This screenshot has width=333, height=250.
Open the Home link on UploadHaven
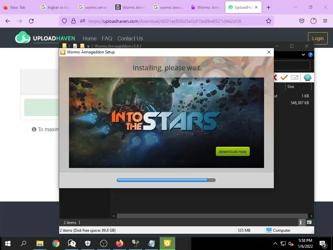[89, 38]
